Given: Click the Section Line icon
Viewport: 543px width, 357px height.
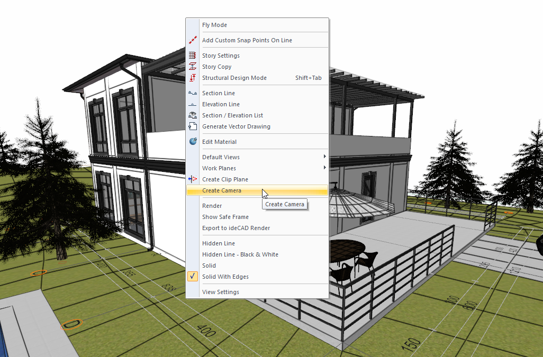Looking at the screenshot, I should 193,93.
